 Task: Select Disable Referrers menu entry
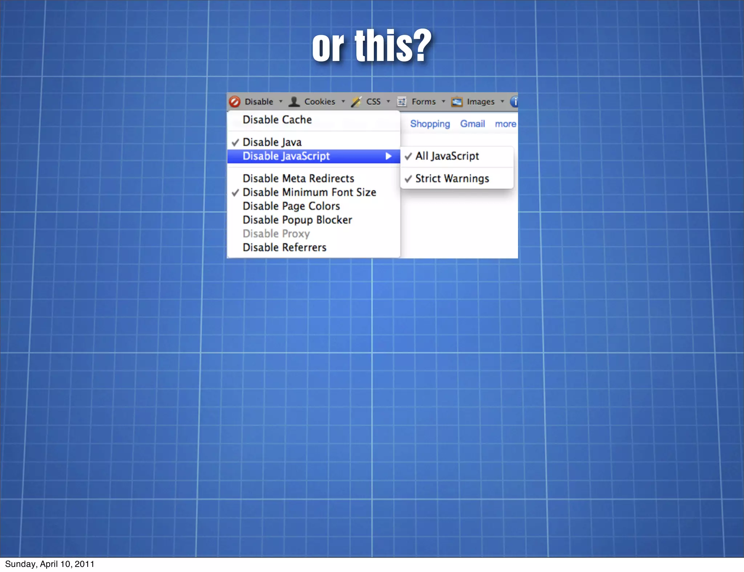click(x=284, y=248)
